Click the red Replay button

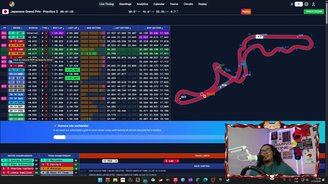click(x=246, y=11)
